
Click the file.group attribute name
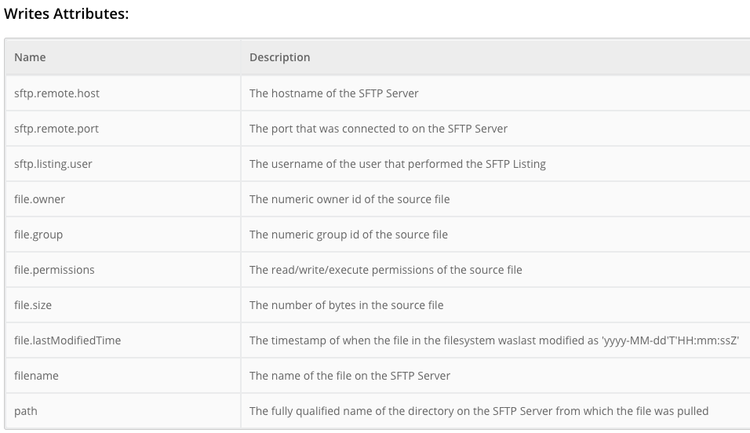38,235
